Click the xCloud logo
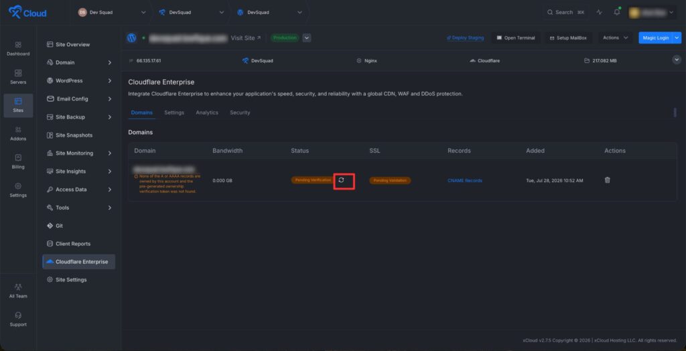This screenshot has width=686, height=351. pyautogui.click(x=27, y=13)
